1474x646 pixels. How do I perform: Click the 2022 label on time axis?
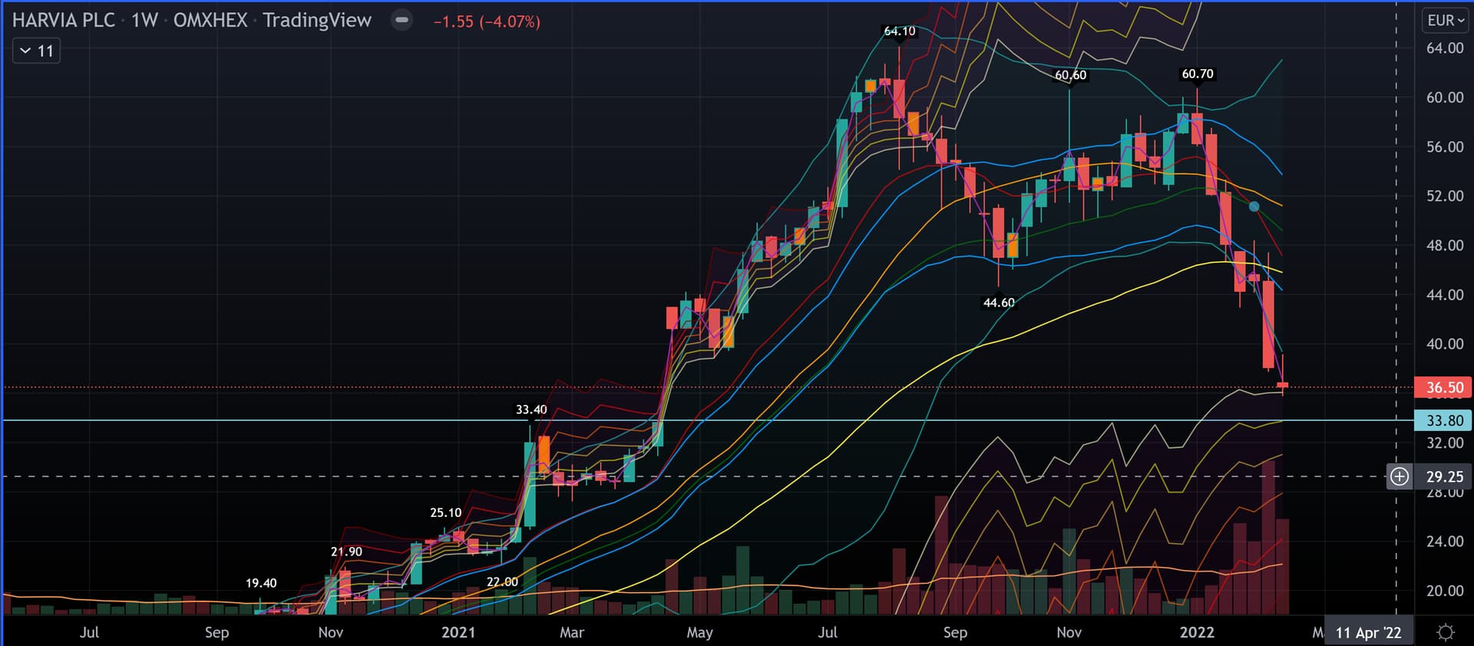(1196, 632)
